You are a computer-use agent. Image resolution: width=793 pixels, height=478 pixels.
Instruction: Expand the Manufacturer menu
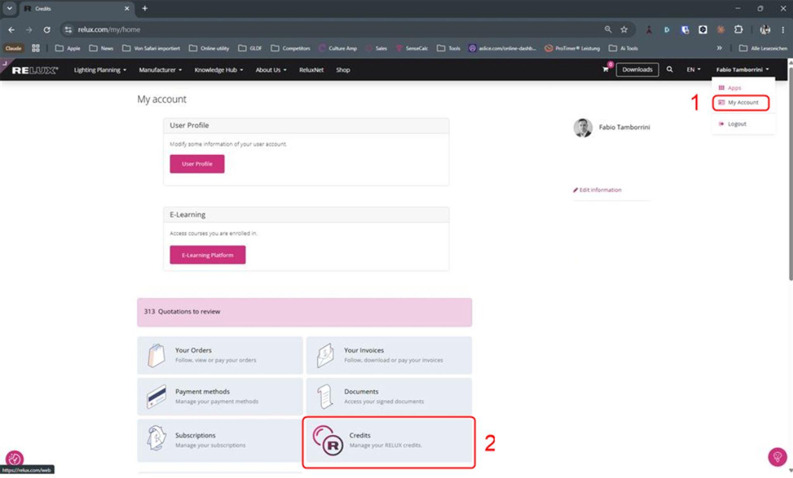click(x=160, y=70)
